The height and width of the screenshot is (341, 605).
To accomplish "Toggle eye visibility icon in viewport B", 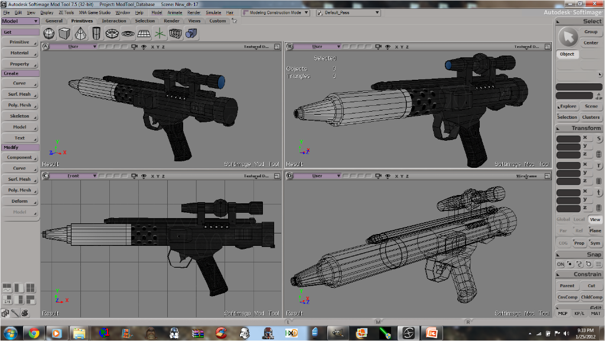I will pyautogui.click(x=388, y=47).
